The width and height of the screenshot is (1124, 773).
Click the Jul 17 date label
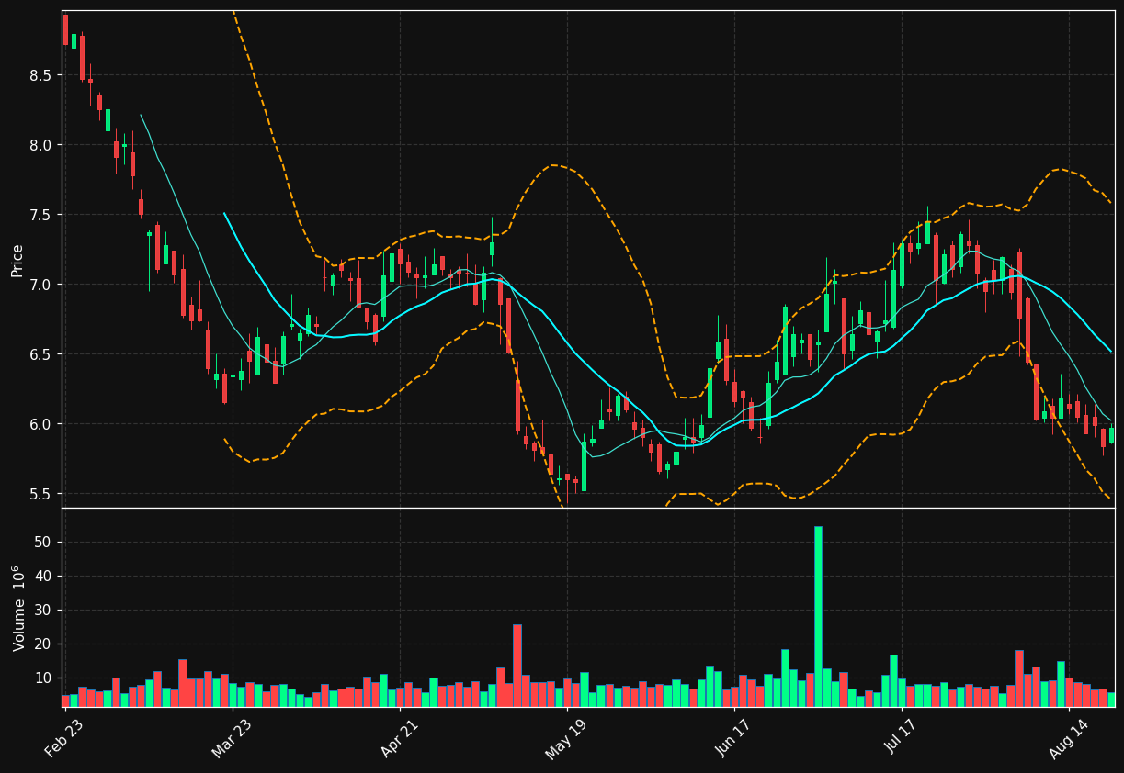click(x=901, y=738)
